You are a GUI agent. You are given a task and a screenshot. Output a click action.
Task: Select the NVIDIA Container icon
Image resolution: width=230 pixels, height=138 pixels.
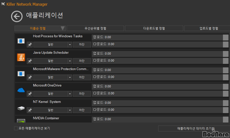[x=21, y=121]
